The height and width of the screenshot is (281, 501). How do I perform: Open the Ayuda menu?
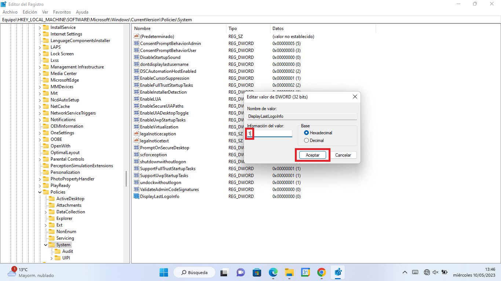tap(82, 12)
